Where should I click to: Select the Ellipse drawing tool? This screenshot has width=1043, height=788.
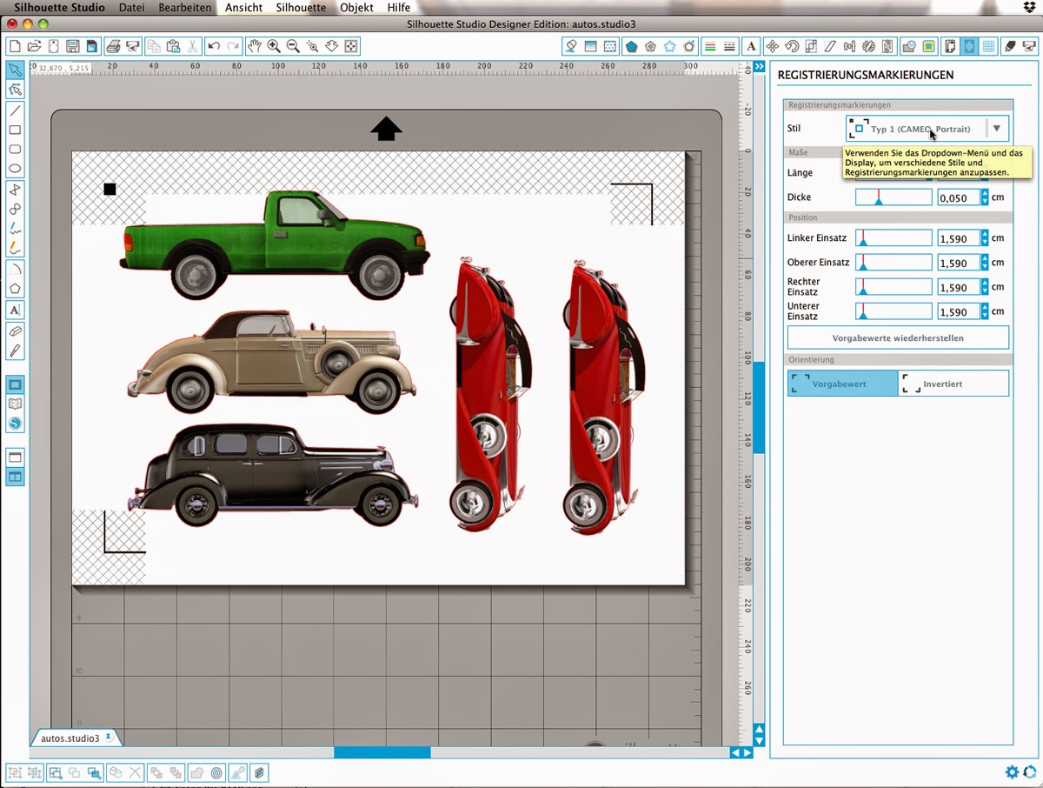coord(15,169)
